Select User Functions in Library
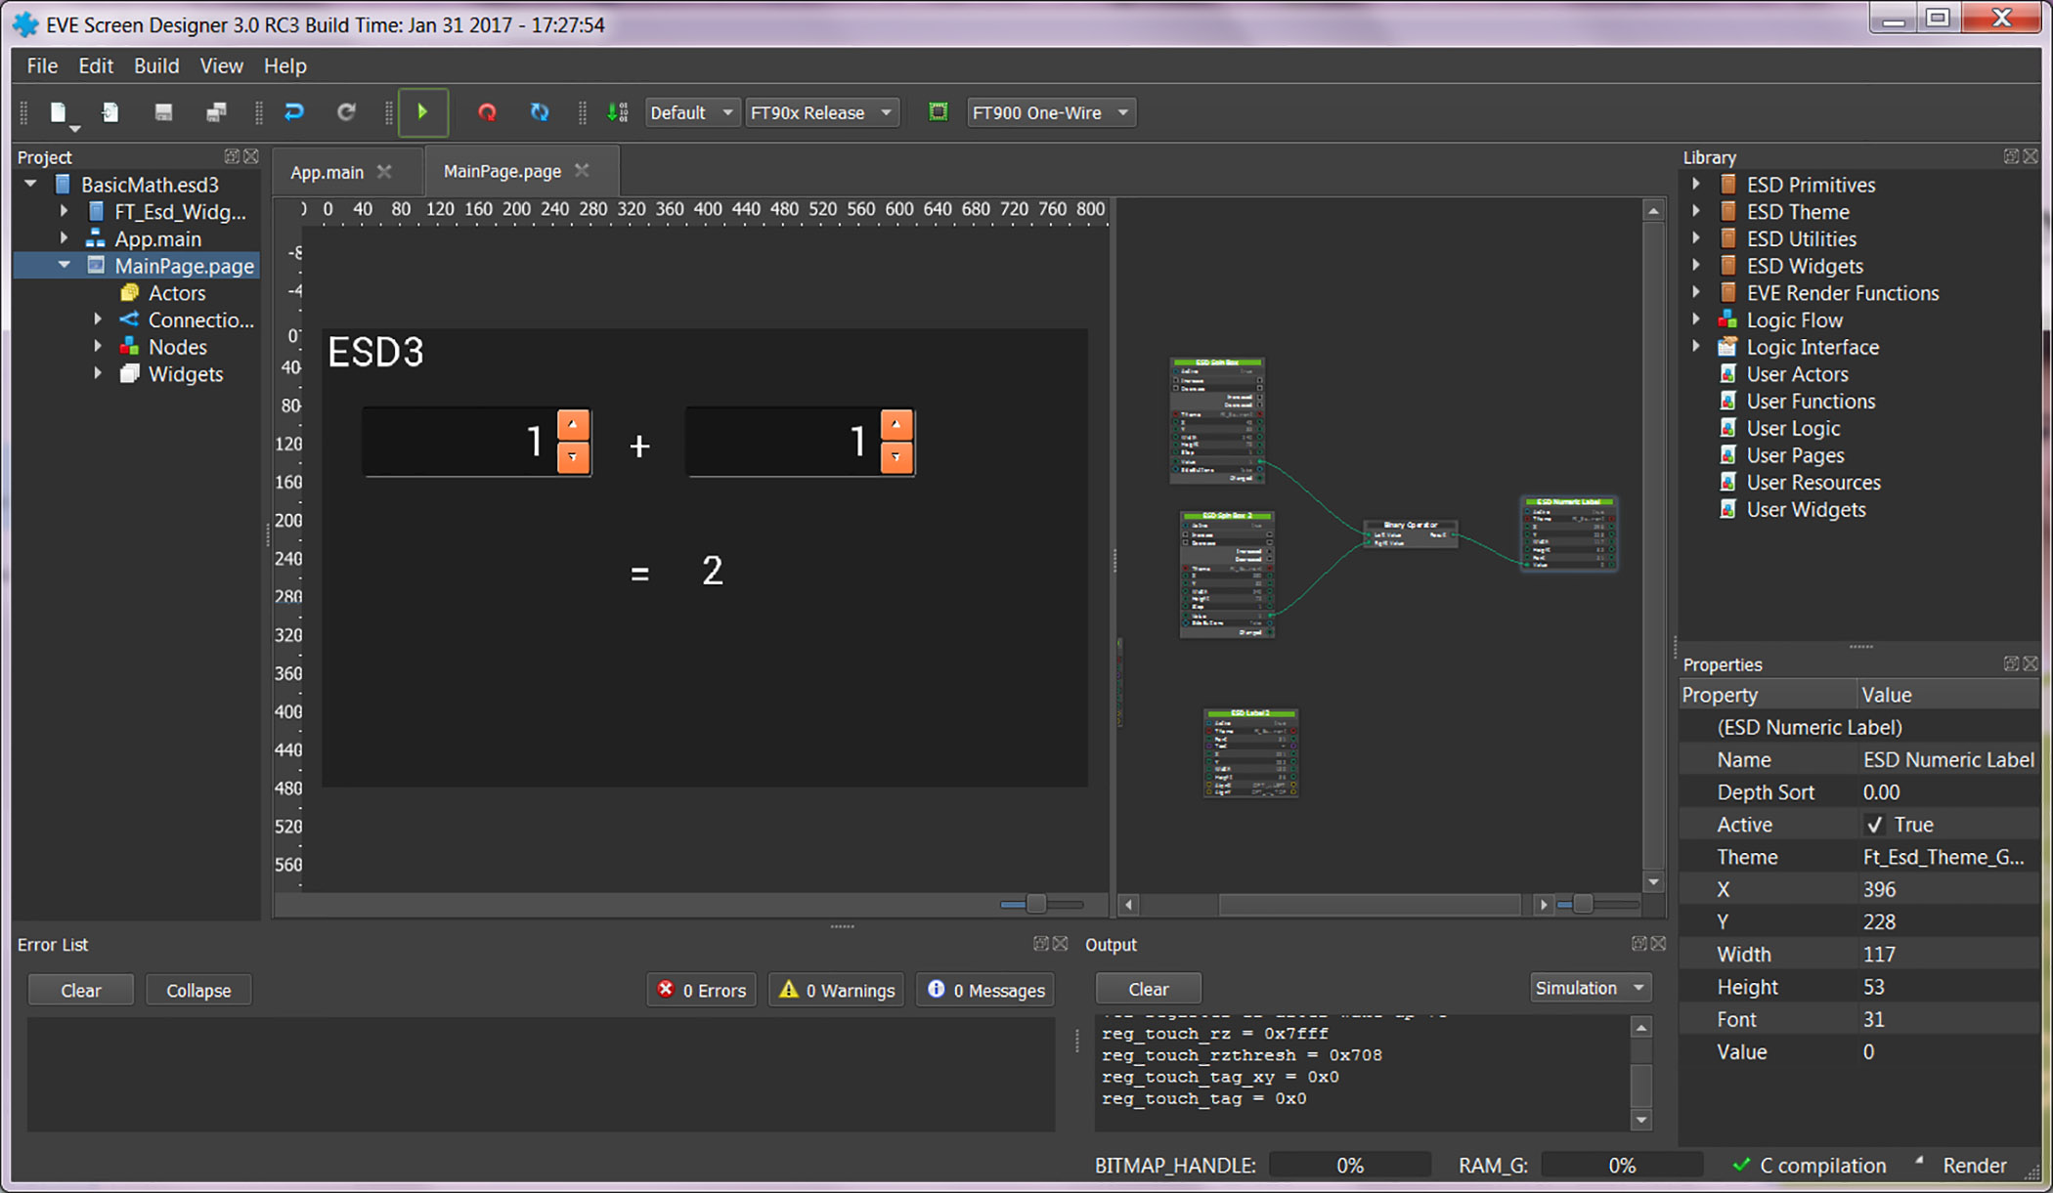Image resolution: width=2053 pixels, height=1193 pixels. coord(1811,401)
